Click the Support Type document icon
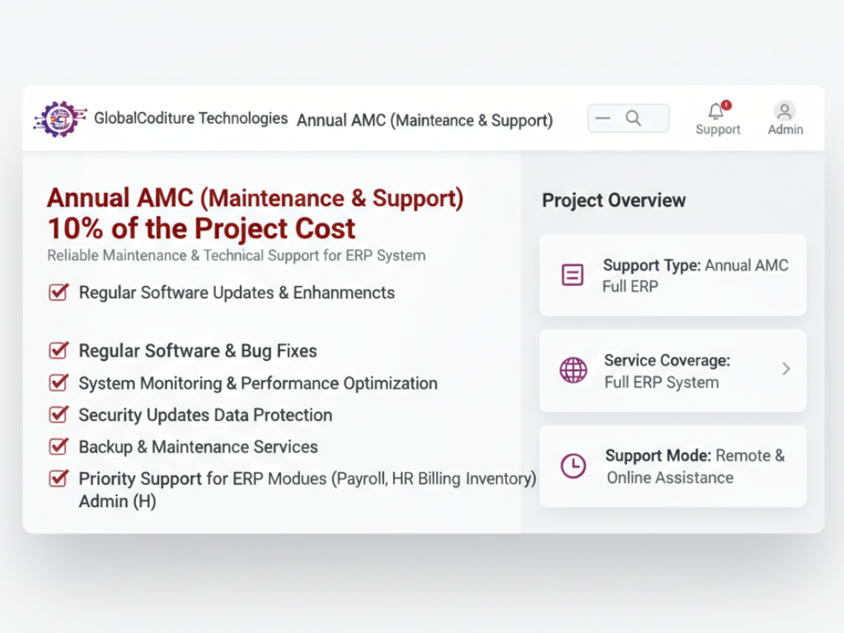 click(572, 275)
